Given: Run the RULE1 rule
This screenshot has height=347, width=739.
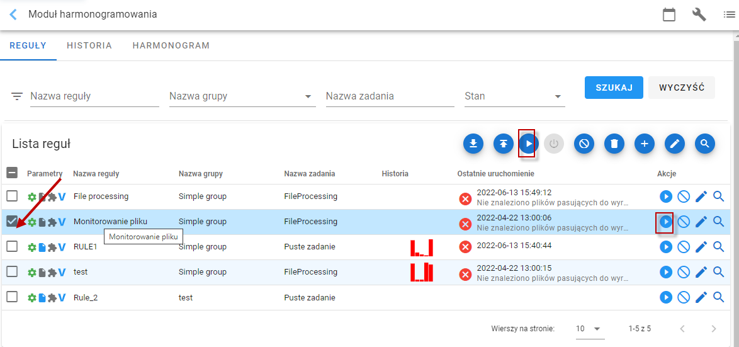Looking at the screenshot, I should [665, 246].
